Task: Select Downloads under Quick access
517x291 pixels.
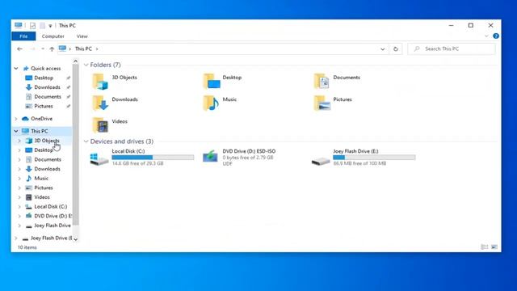Action: pos(47,87)
